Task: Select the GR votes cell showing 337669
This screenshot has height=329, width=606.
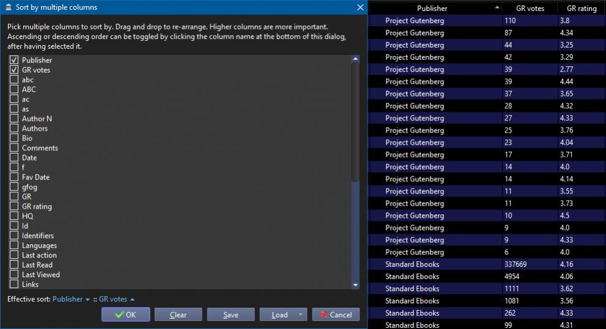Action: pos(530,264)
